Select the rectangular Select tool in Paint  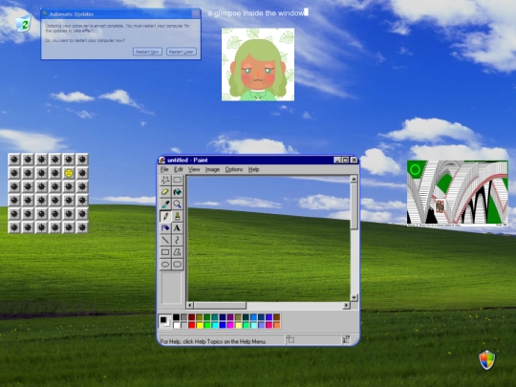point(178,180)
